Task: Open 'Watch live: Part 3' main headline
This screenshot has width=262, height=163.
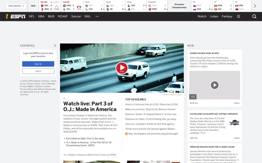Action: (x=90, y=106)
